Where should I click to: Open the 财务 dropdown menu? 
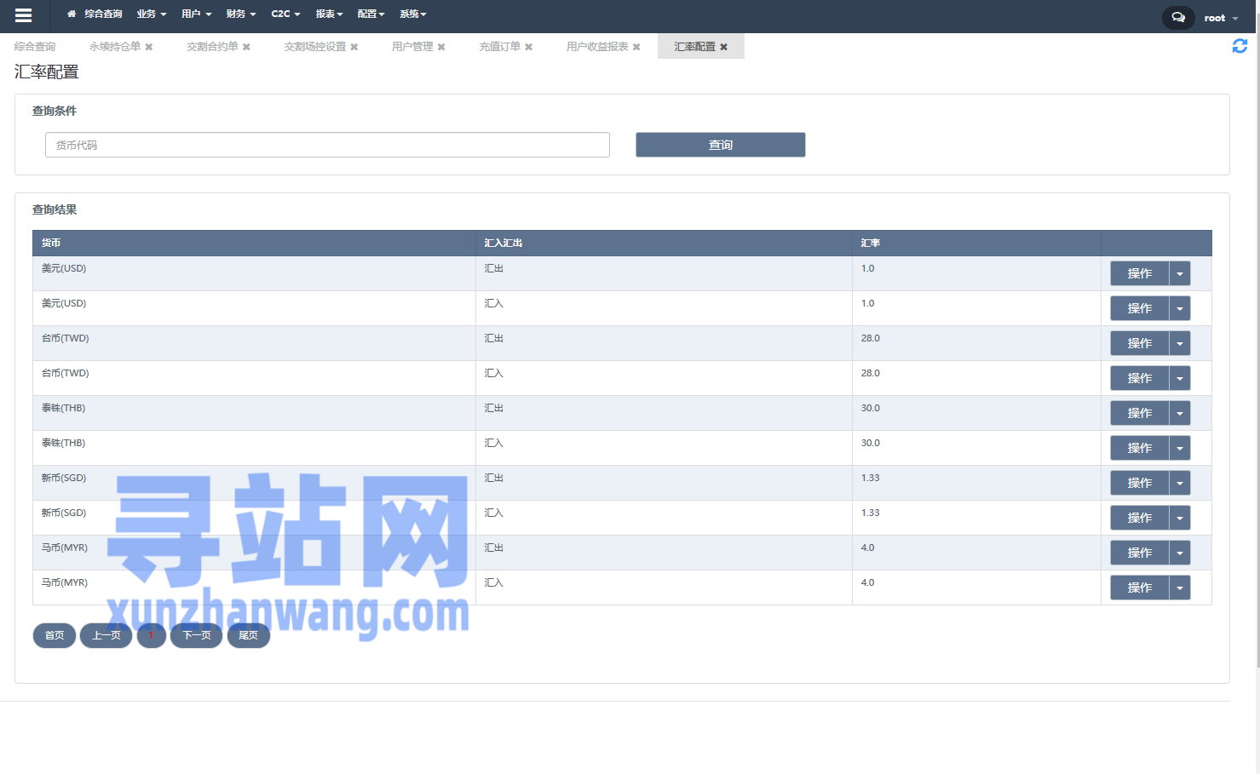click(x=241, y=14)
